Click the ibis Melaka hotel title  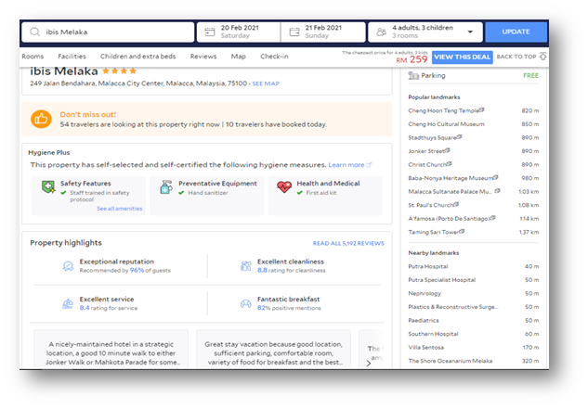[64, 70]
